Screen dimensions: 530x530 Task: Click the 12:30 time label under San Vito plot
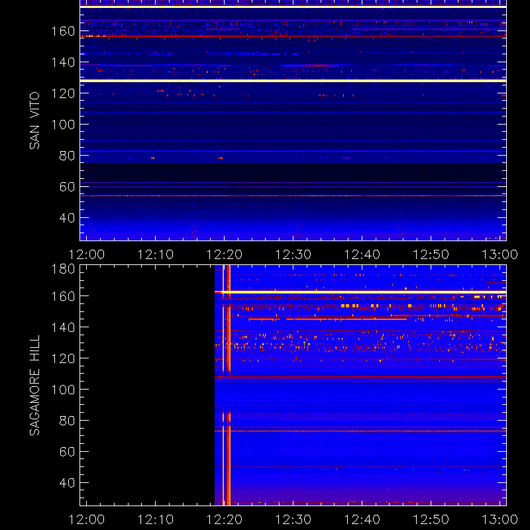tap(293, 254)
